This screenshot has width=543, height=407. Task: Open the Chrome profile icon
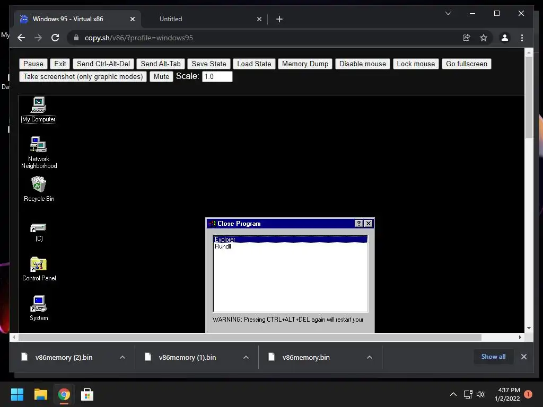[x=505, y=38]
